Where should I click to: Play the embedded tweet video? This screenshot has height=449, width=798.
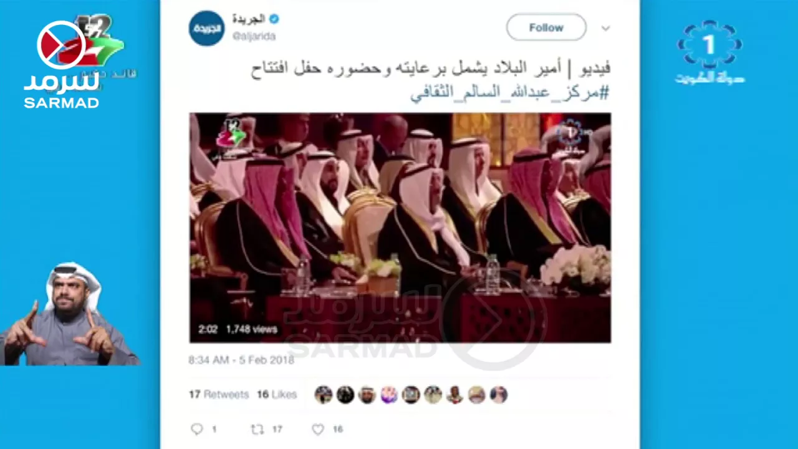[400, 228]
